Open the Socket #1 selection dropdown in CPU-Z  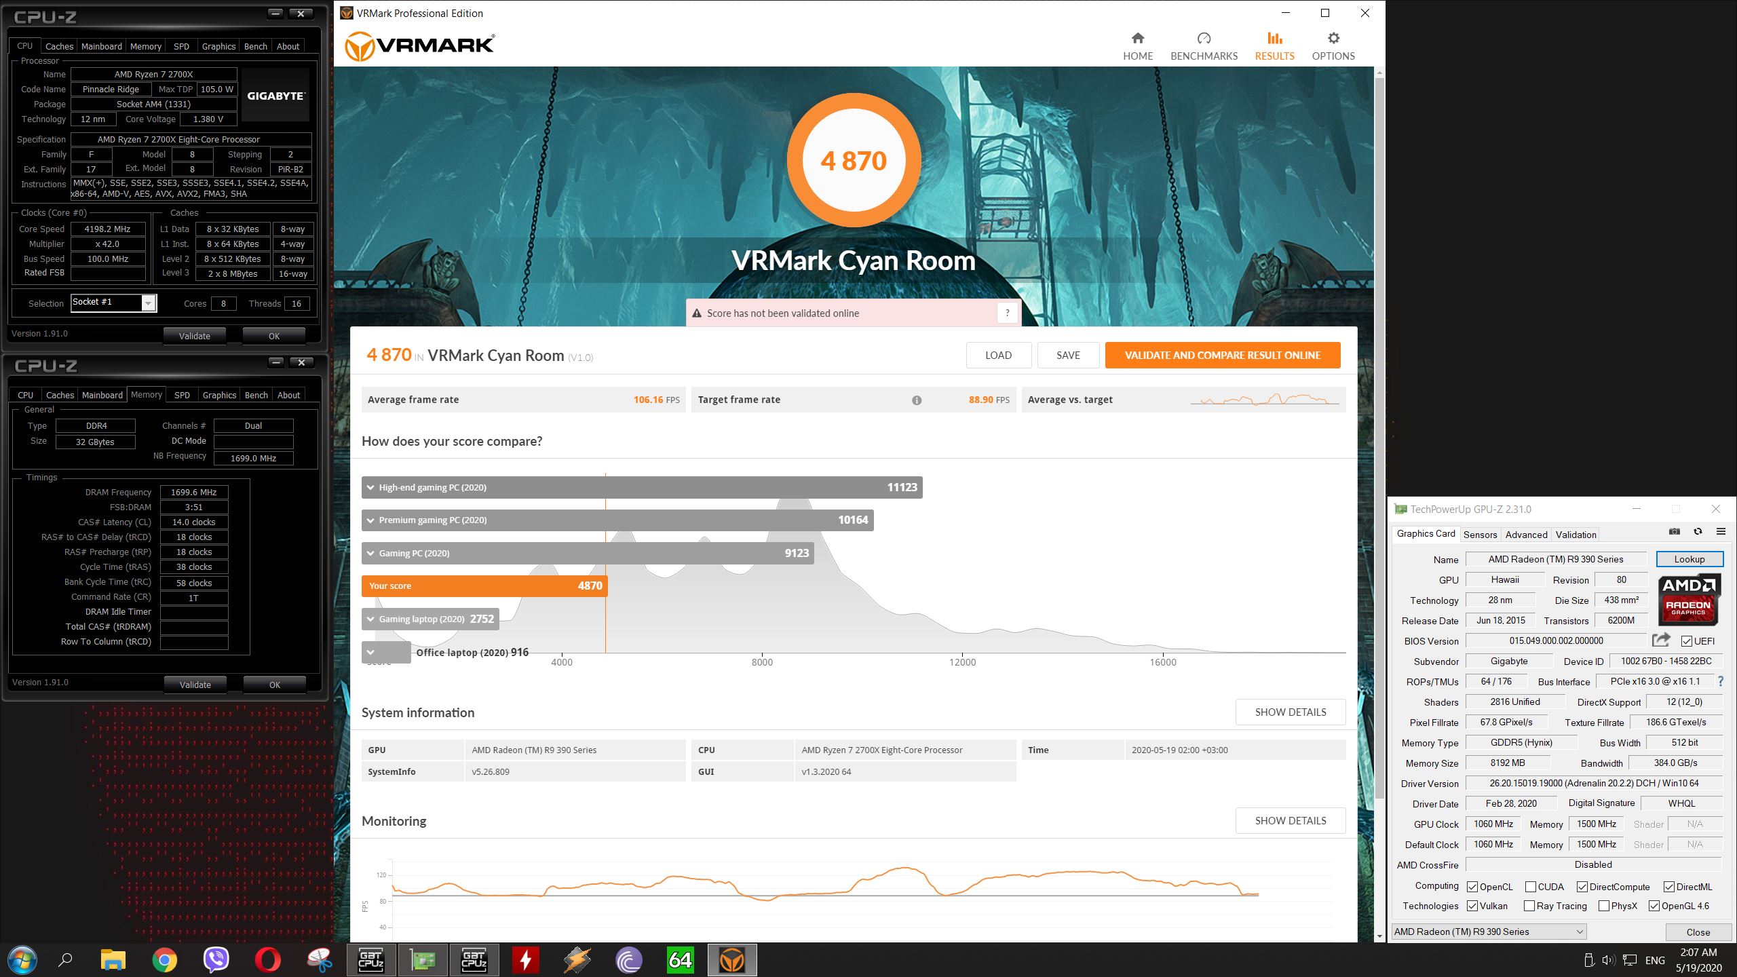[113, 303]
